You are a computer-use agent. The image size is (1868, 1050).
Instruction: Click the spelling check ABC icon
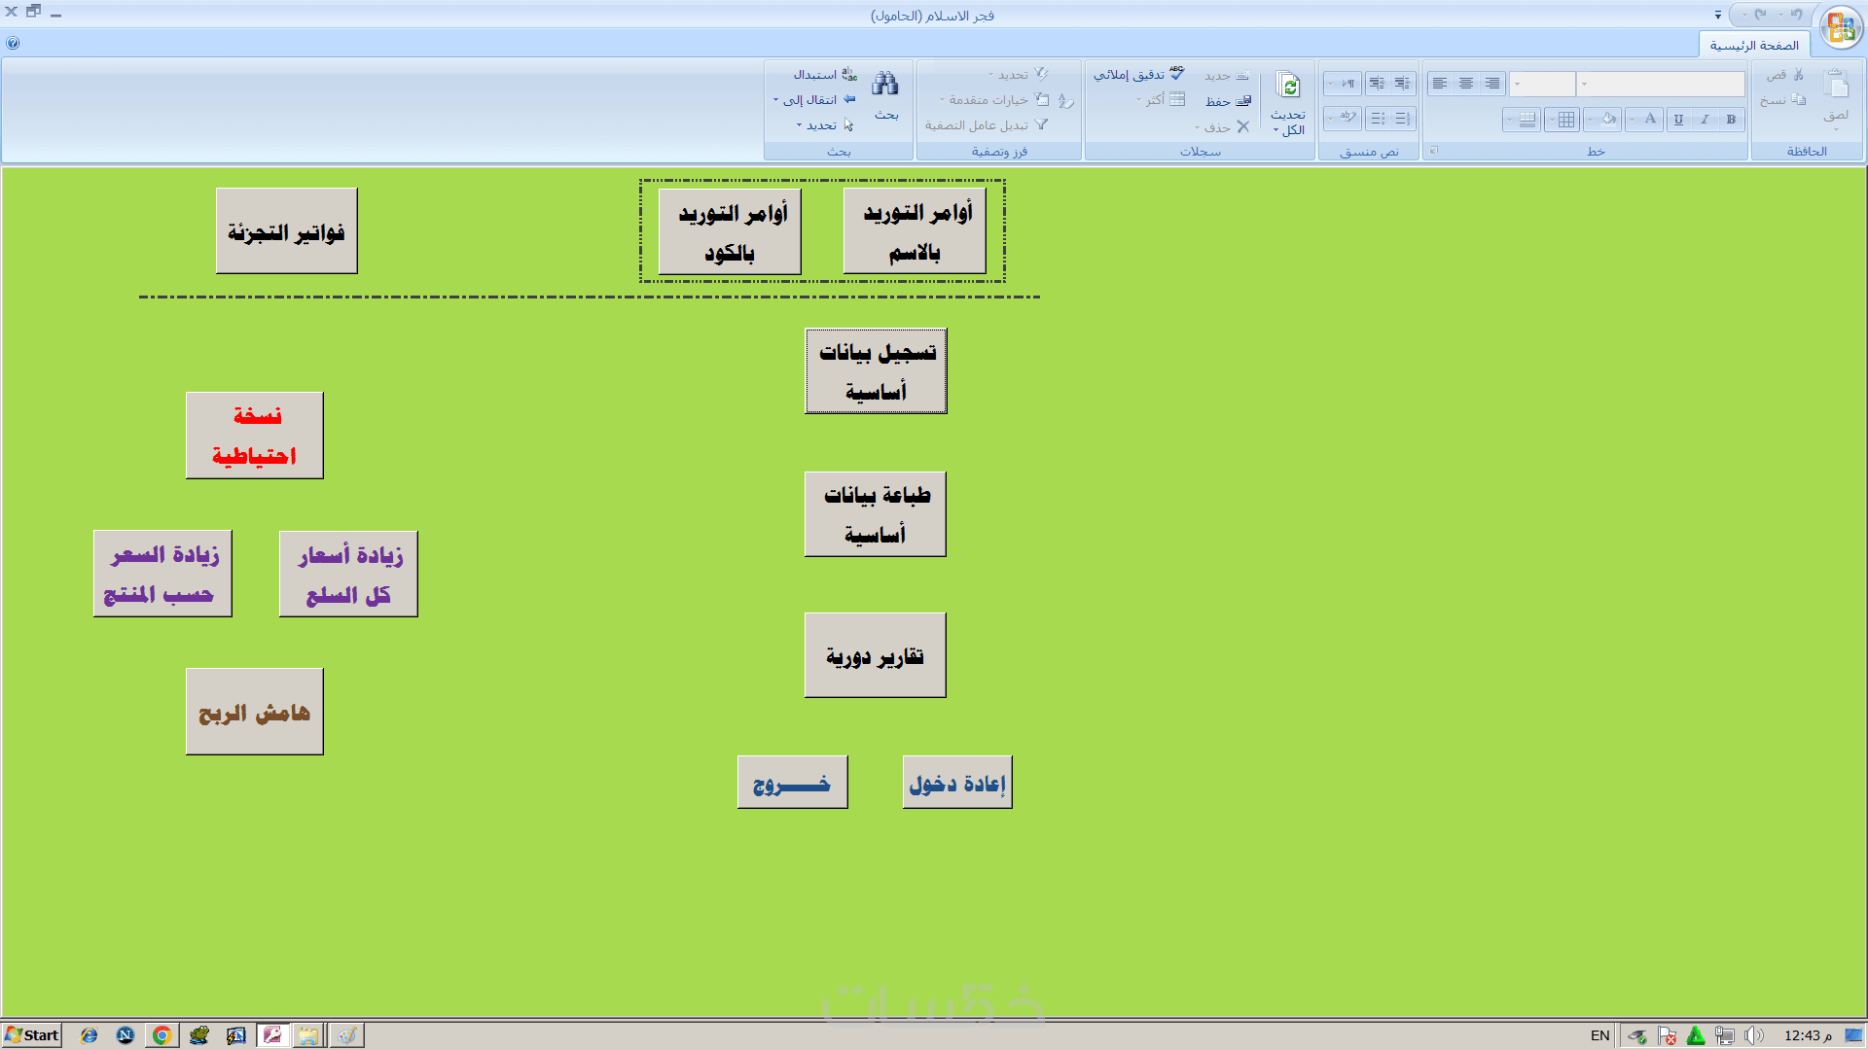[1176, 74]
